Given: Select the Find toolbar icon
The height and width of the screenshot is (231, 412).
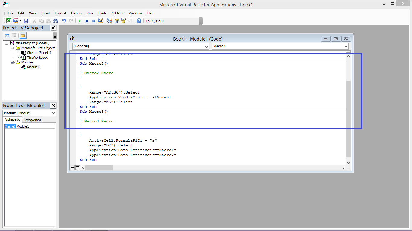Looking at the screenshot, I should pyautogui.click(x=55, y=20).
